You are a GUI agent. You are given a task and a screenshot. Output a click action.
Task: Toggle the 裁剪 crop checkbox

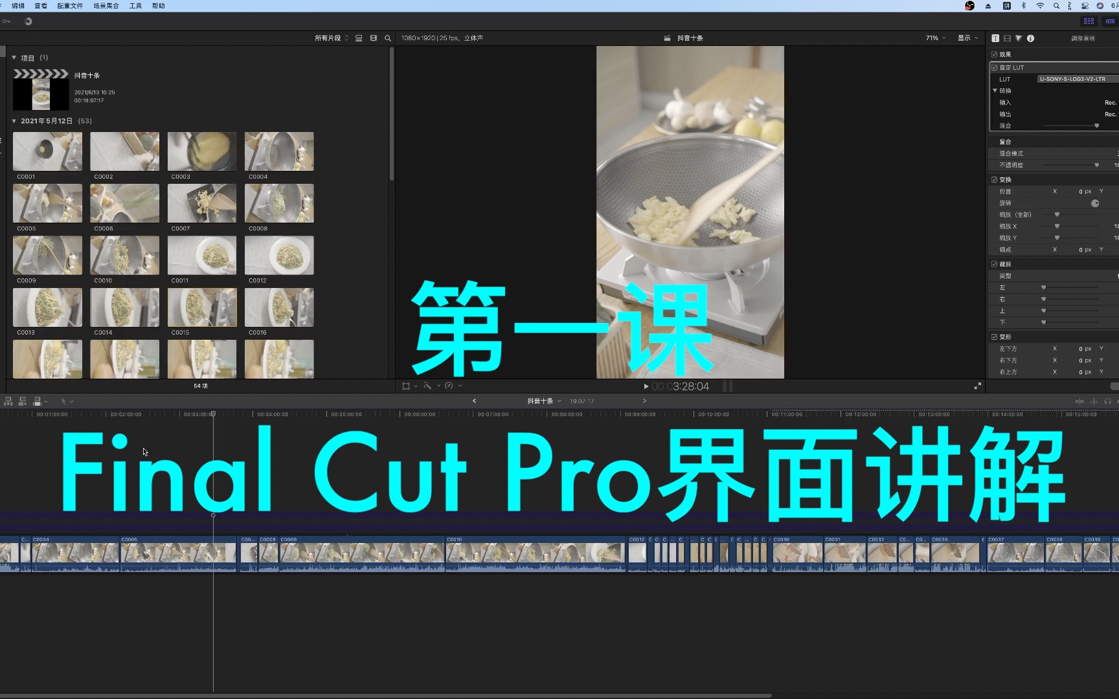(995, 264)
